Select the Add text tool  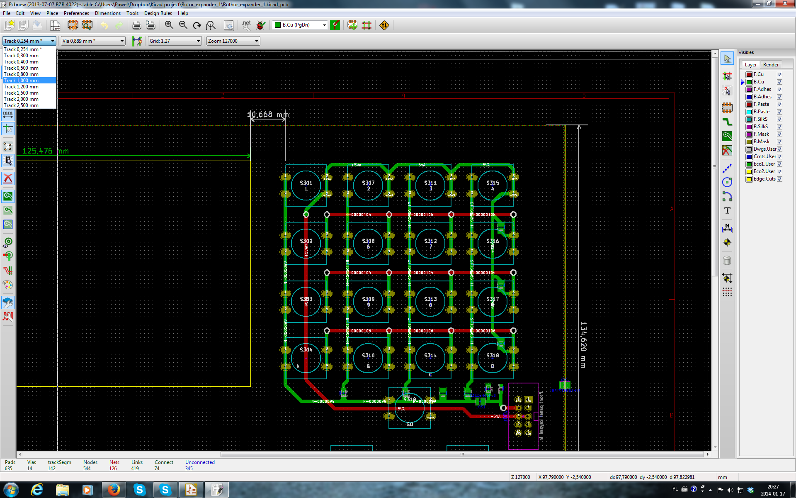[x=727, y=211]
